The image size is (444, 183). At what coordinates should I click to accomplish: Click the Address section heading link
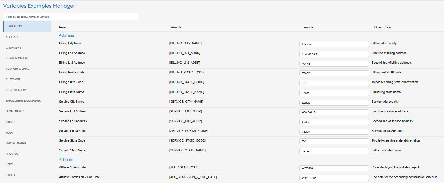click(66, 35)
